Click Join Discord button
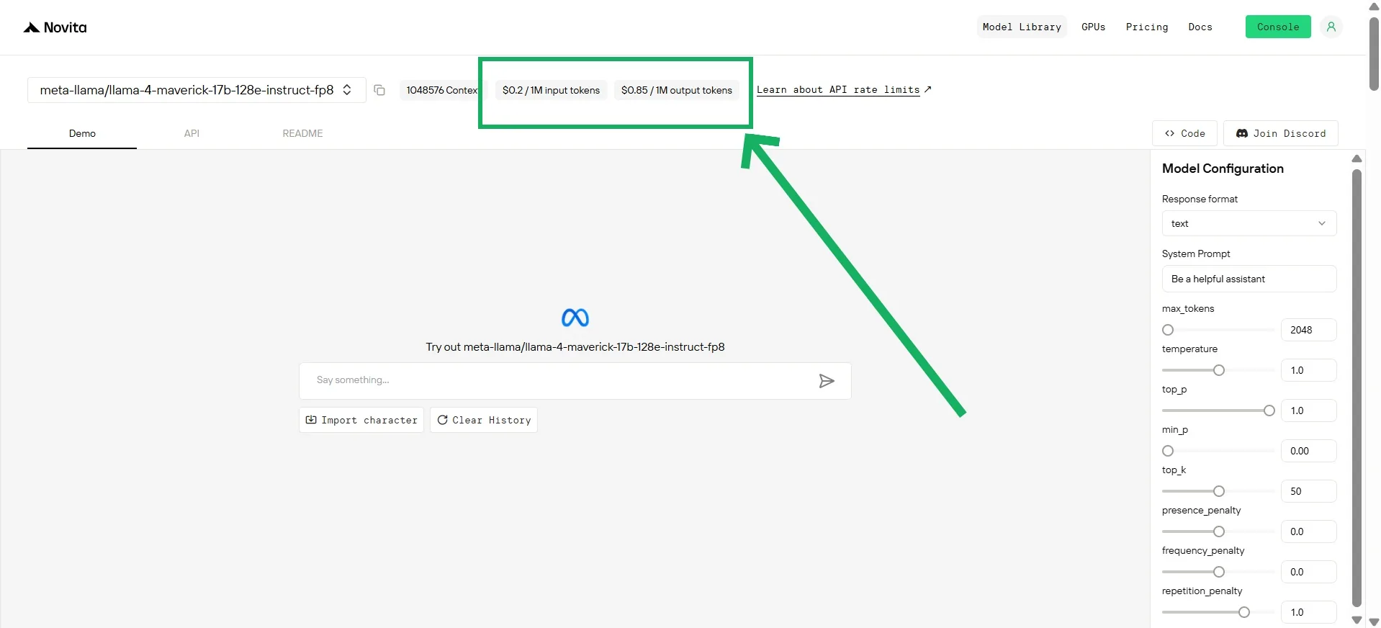 pos(1281,133)
